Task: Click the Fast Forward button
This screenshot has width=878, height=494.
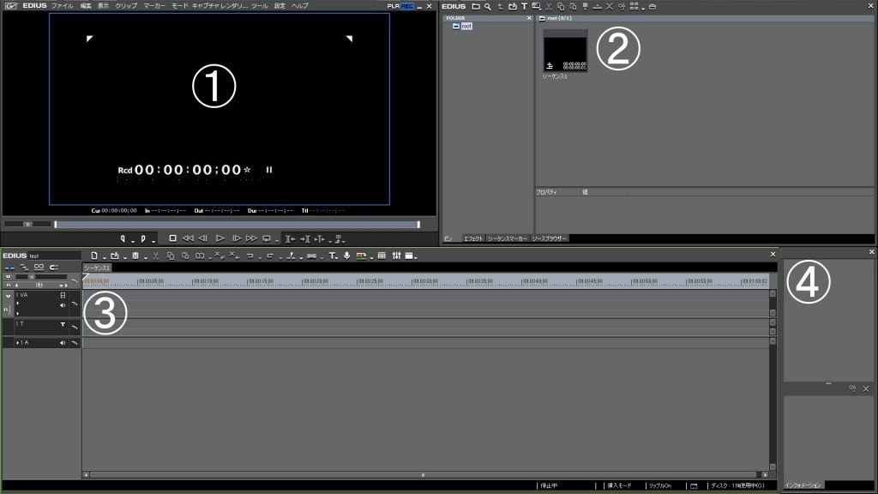Action: 251,238
